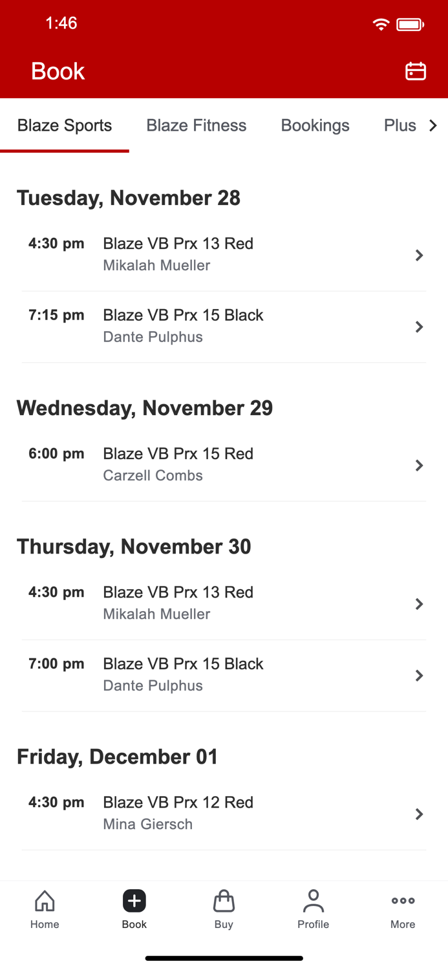Tap the battery status icon
The image size is (448, 970).
point(410,25)
